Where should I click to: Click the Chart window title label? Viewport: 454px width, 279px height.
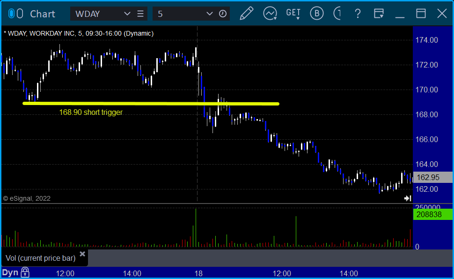[x=43, y=14]
